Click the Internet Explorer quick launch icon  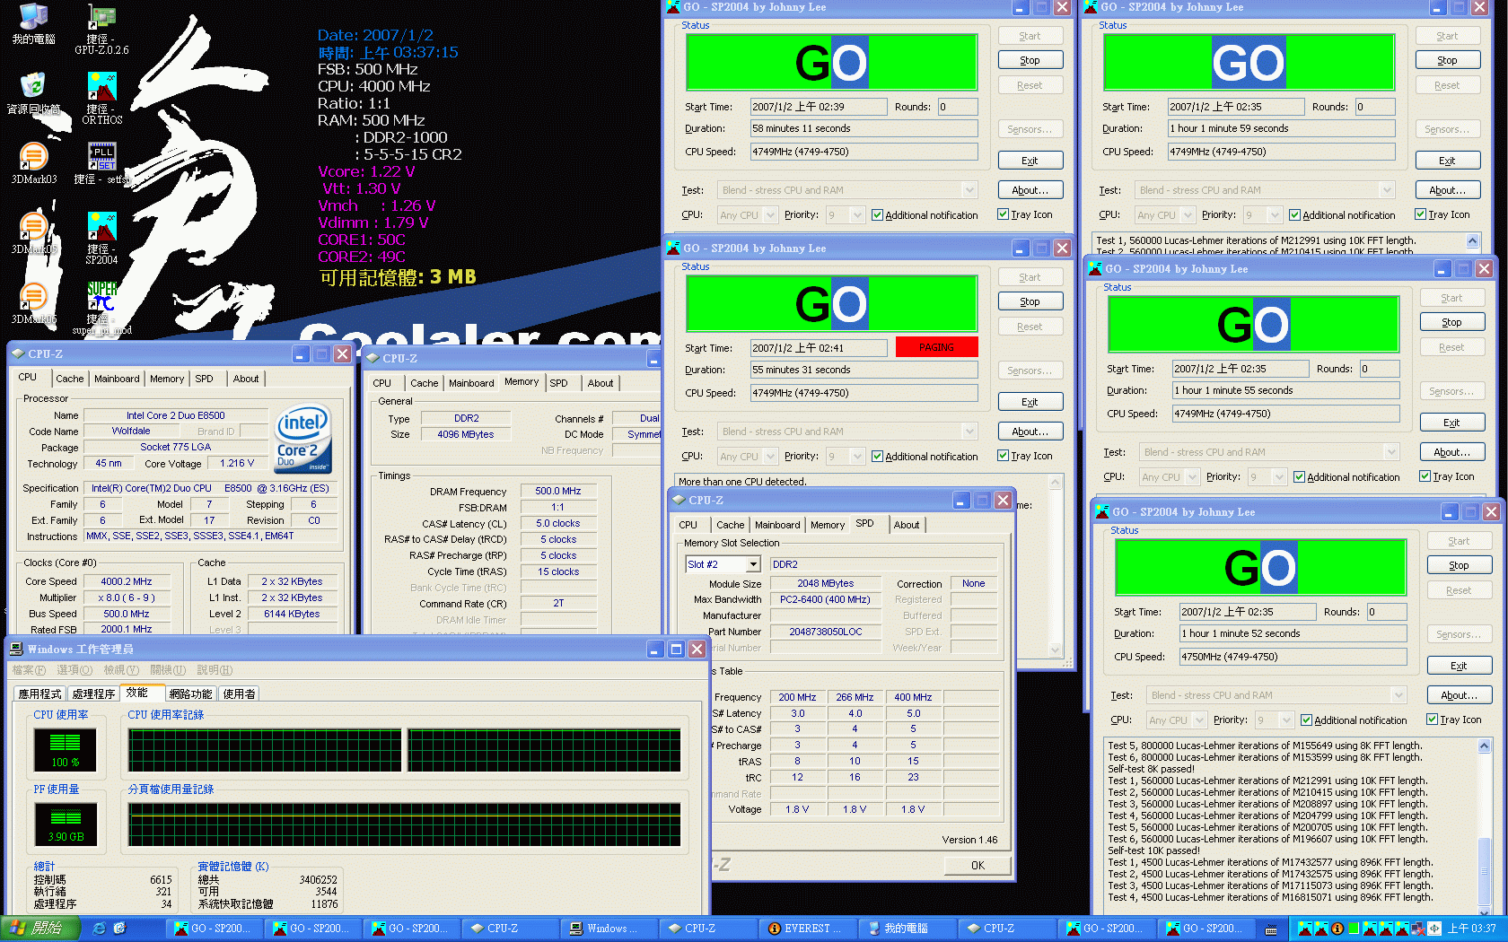[100, 929]
